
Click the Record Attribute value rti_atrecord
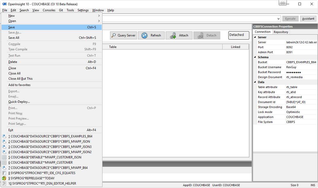pos(301,97)
